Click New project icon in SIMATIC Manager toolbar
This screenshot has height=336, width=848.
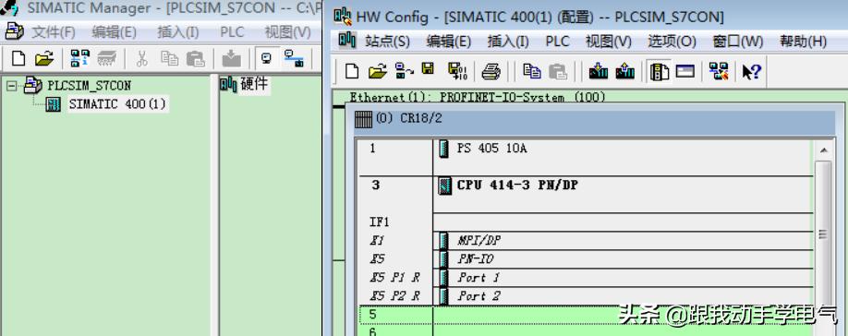pos(18,58)
